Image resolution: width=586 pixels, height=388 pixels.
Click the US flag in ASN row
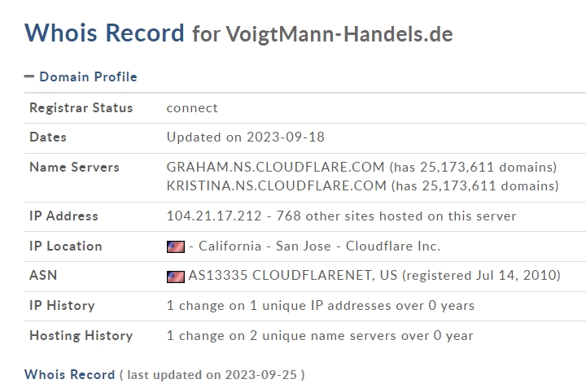coord(175,277)
